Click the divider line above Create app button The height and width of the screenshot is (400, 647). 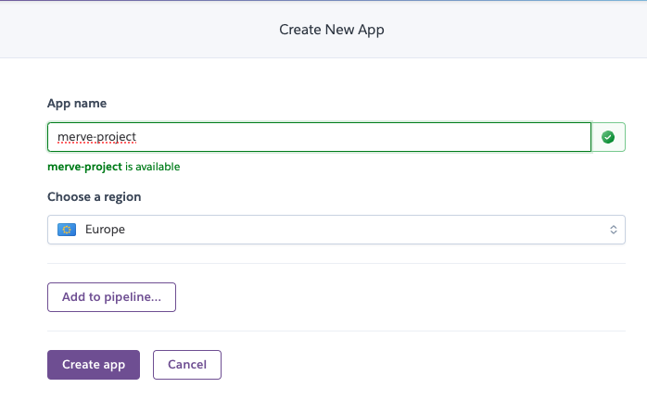(336, 331)
